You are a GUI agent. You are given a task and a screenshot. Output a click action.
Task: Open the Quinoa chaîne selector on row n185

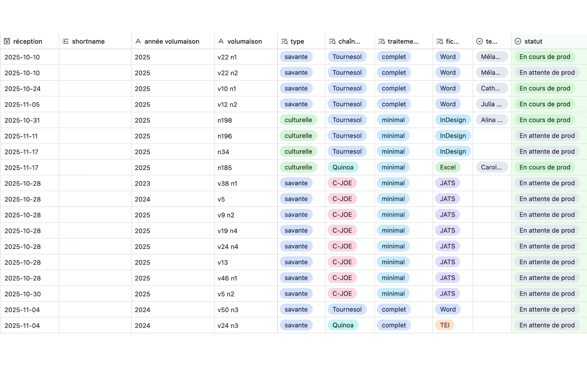343,167
